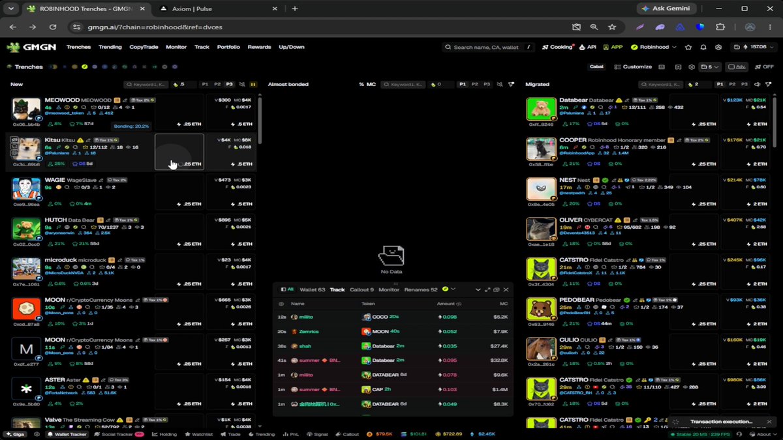
Task: Toggle the OFF rocket switch
Action: click(764, 66)
